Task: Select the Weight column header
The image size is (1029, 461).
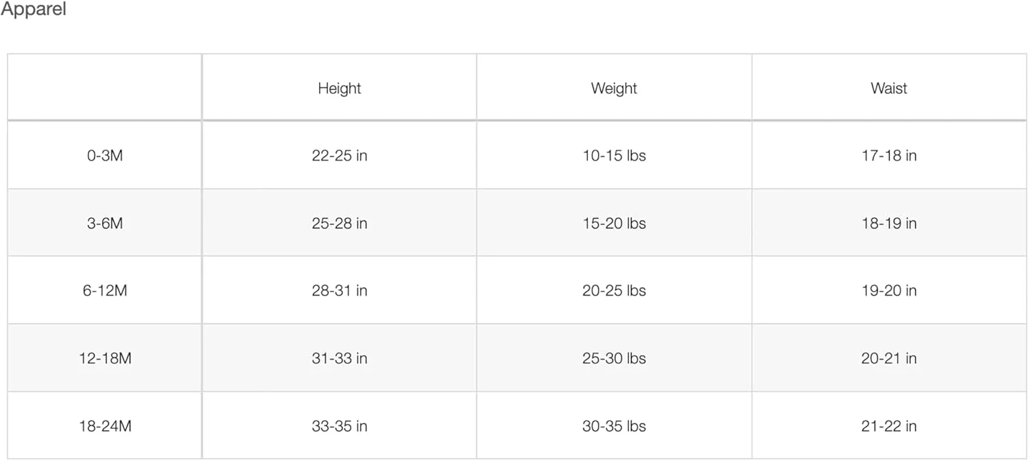Action: pos(614,88)
